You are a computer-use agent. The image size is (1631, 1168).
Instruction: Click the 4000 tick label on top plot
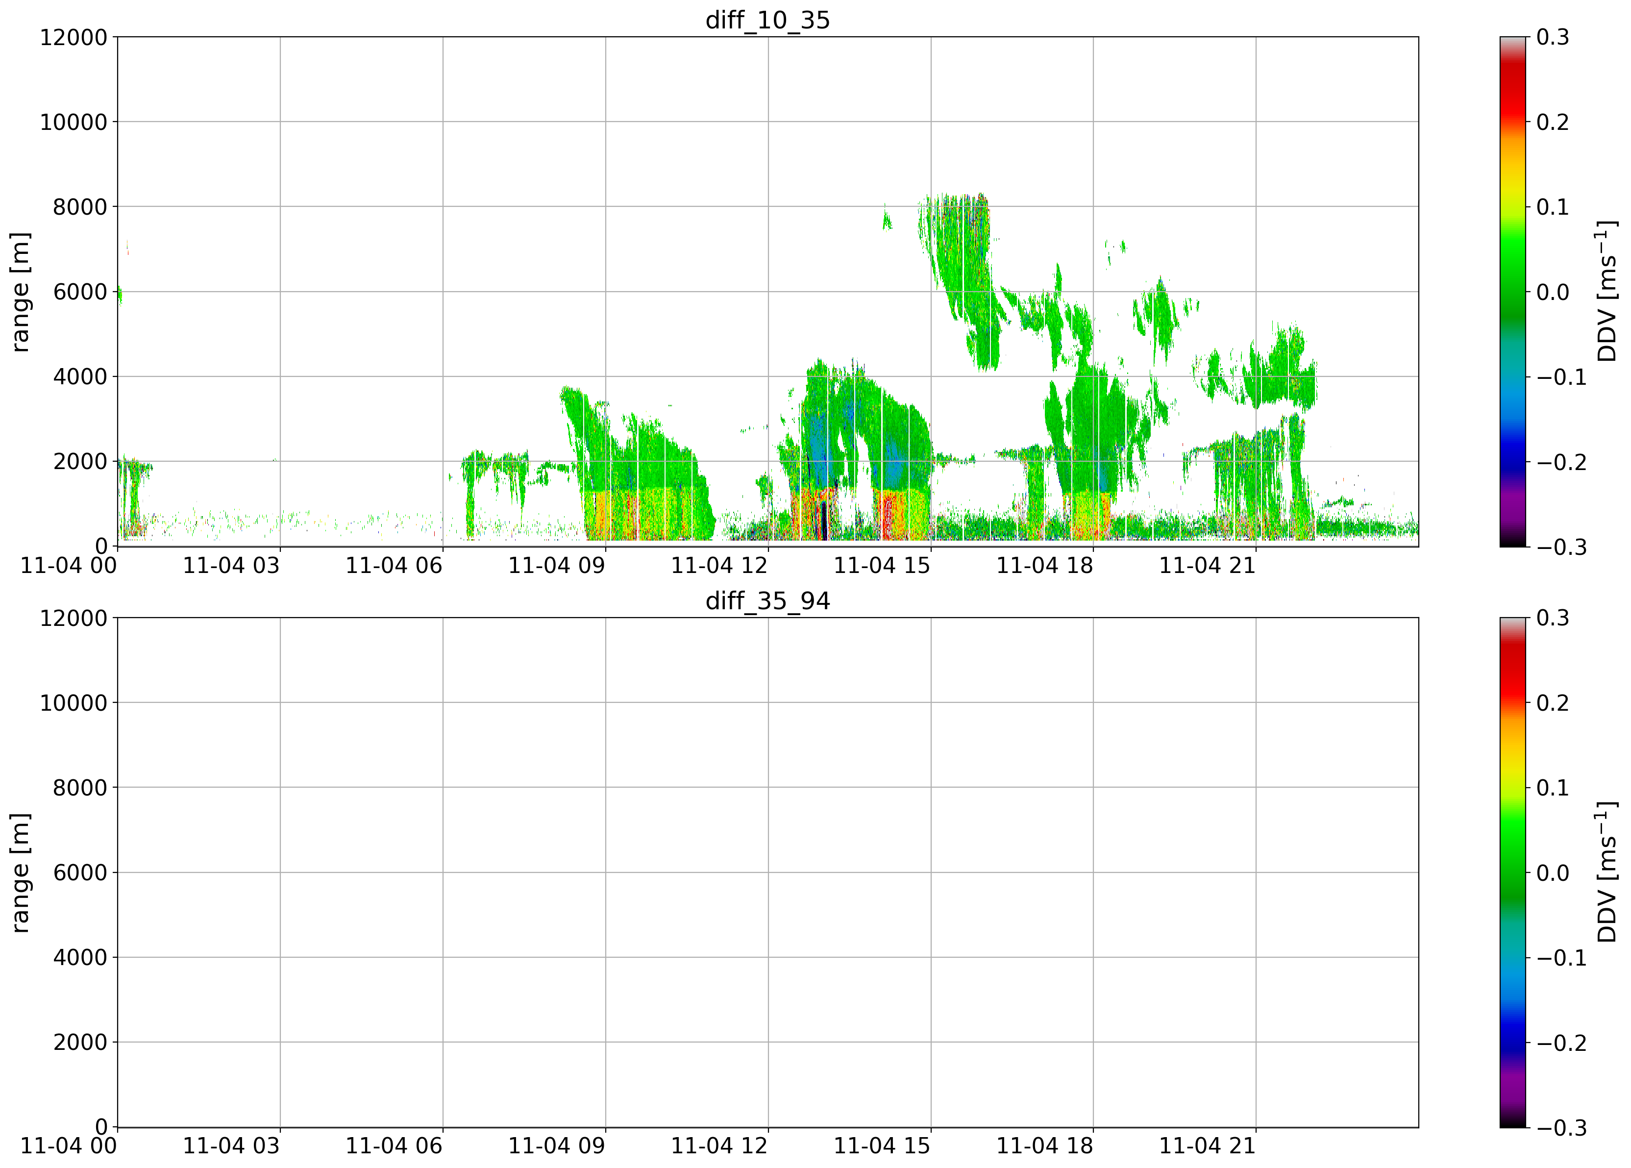tap(80, 377)
